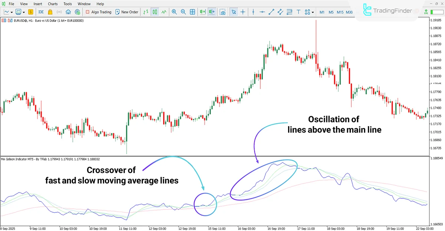Select the Vertical Line drawing tool

tap(254, 12)
